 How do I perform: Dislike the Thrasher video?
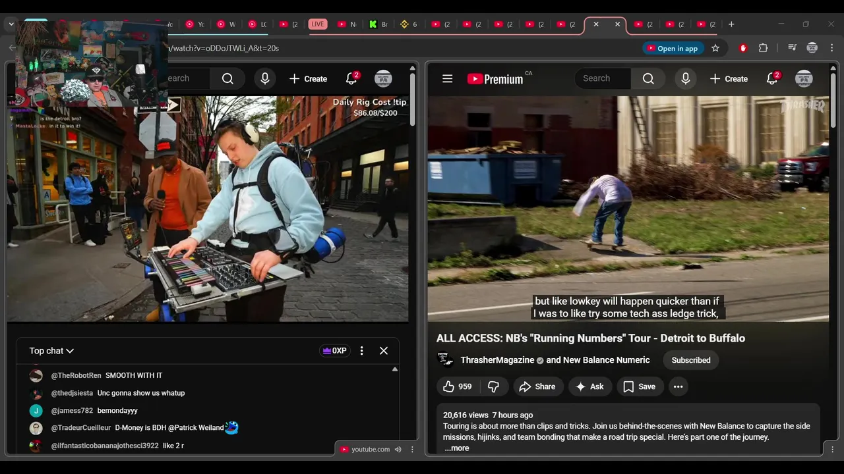point(493,386)
